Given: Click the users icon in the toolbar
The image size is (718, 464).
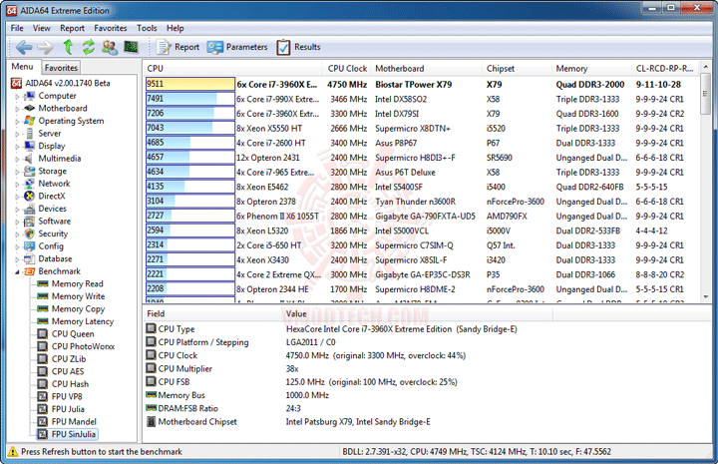Looking at the screenshot, I should (110, 47).
